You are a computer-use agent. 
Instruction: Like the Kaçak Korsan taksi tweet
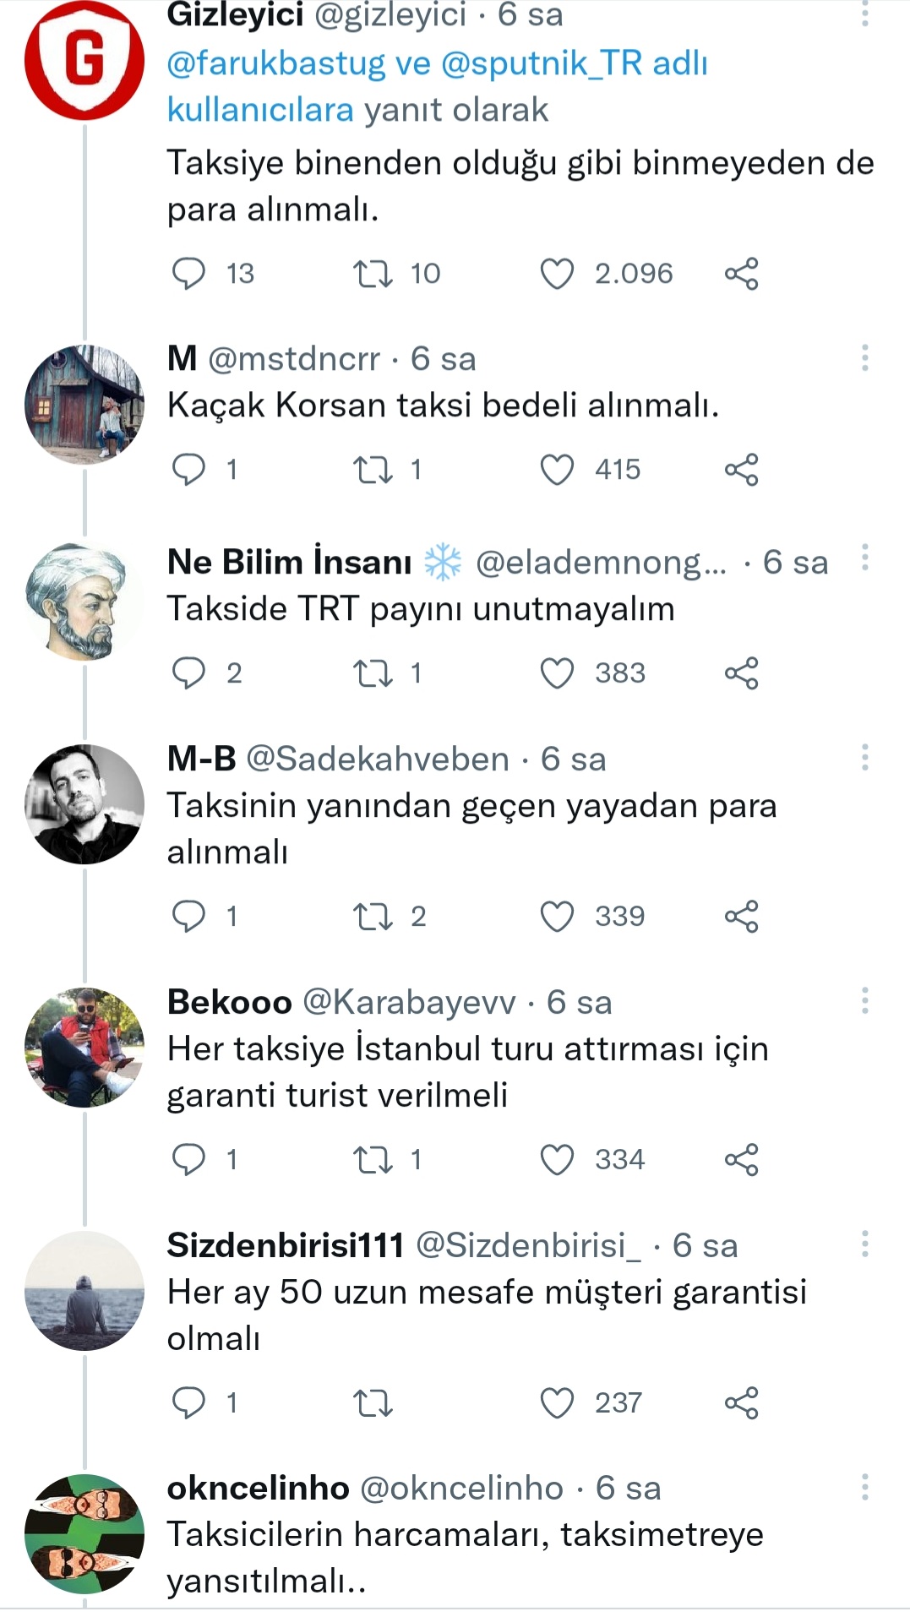[x=557, y=470]
